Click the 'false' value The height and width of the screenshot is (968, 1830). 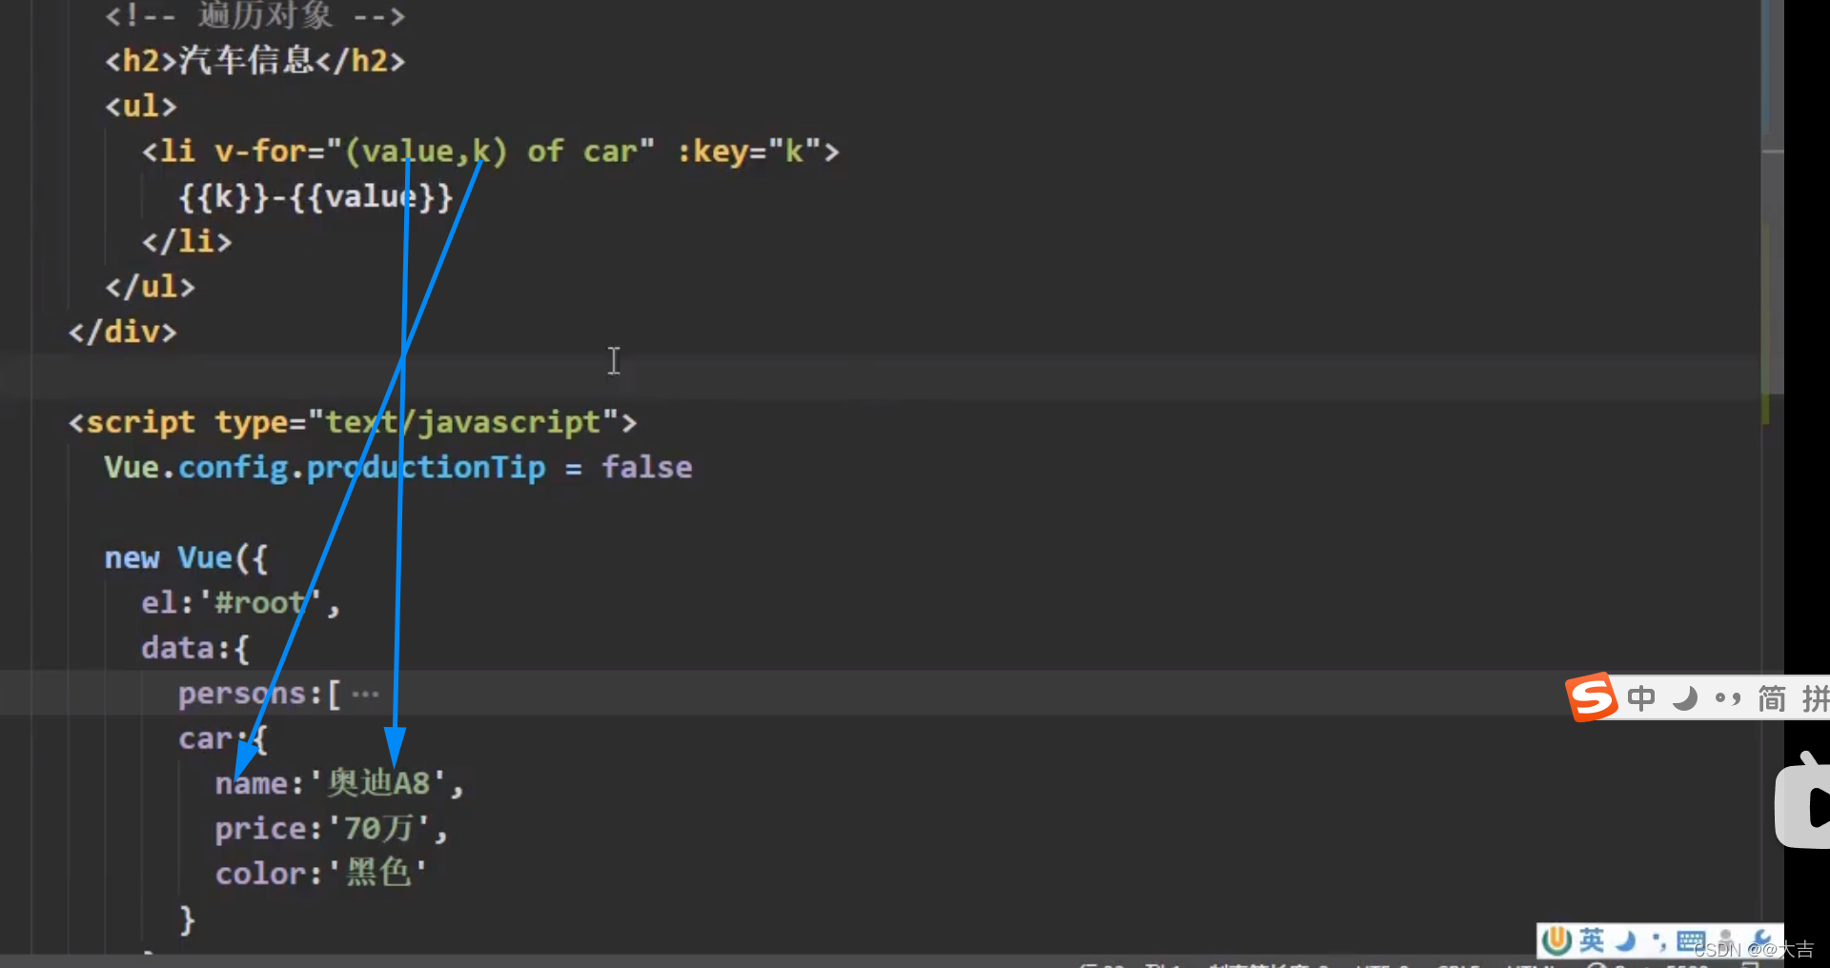(x=647, y=467)
